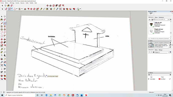Open the Caméra menu

(x=17, y=3)
